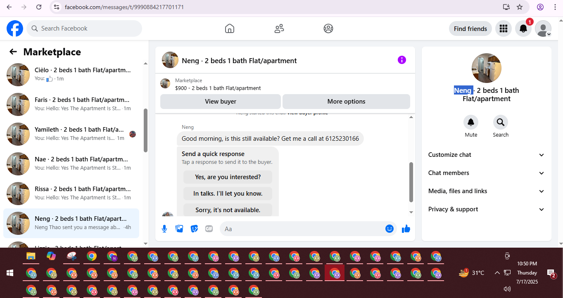The height and width of the screenshot is (298, 563).
Task: Open Copilot from the taskbar
Action: (x=51, y=256)
